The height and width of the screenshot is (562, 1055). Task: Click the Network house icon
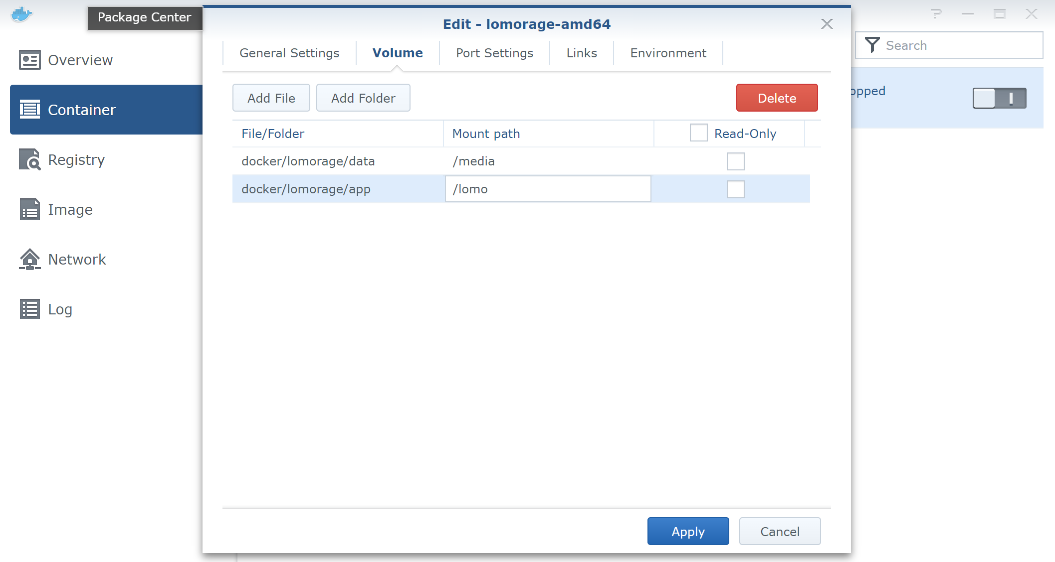click(29, 259)
